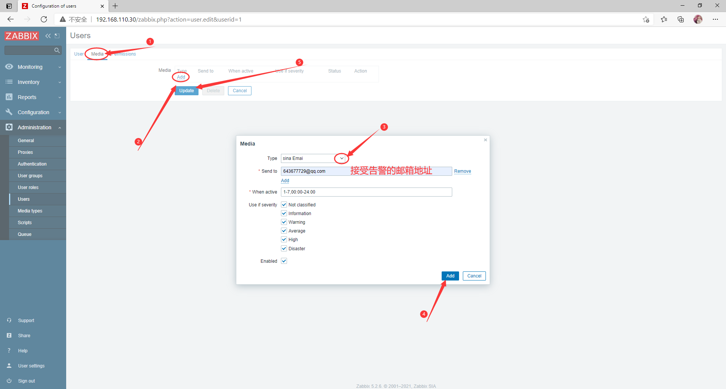
Task: Click Cancel in the Media dialog
Action: pyautogui.click(x=474, y=276)
